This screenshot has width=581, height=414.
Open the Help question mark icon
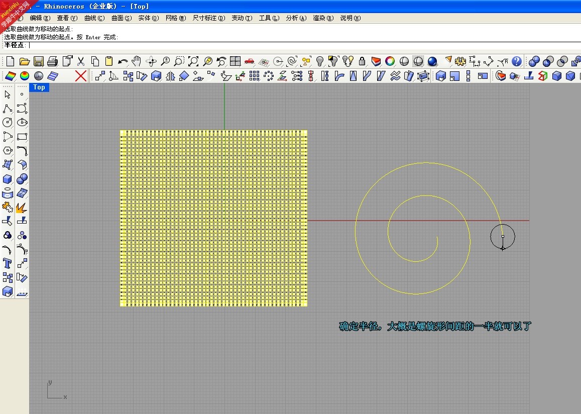click(517, 61)
